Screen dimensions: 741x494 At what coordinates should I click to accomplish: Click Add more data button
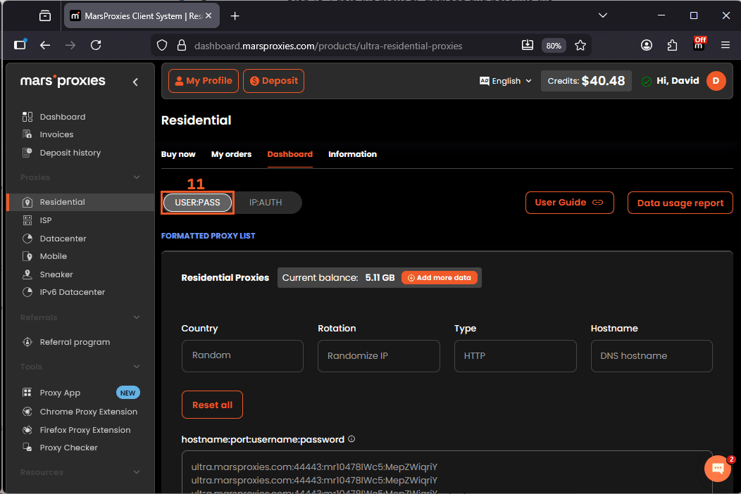440,278
